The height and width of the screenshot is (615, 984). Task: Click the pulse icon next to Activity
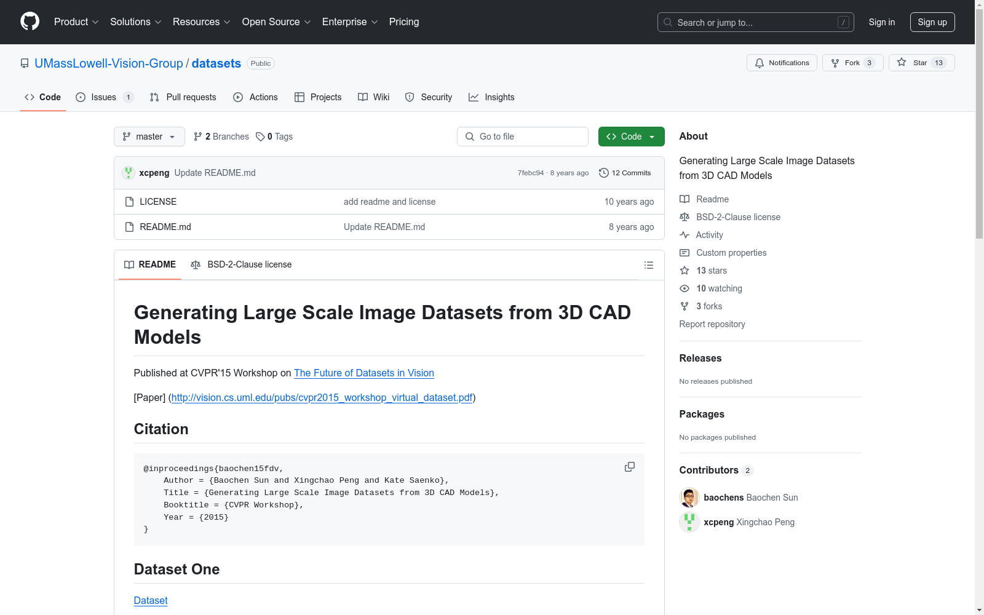click(684, 235)
